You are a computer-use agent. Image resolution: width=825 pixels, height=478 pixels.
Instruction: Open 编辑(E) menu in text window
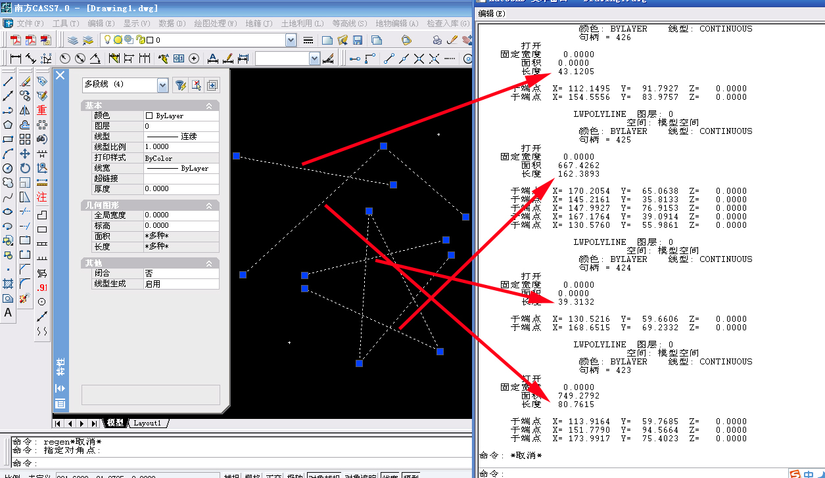click(492, 13)
